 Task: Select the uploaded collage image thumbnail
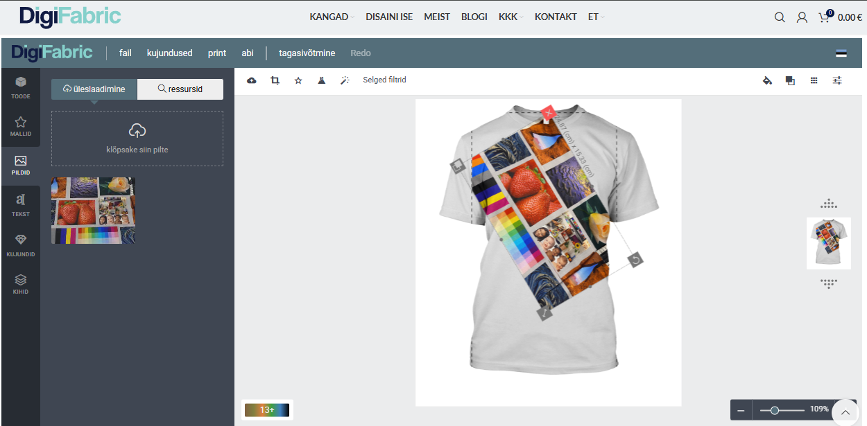[x=93, y=211]
